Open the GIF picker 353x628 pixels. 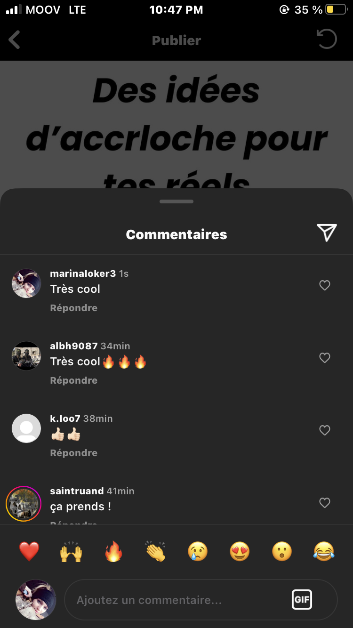302,600
